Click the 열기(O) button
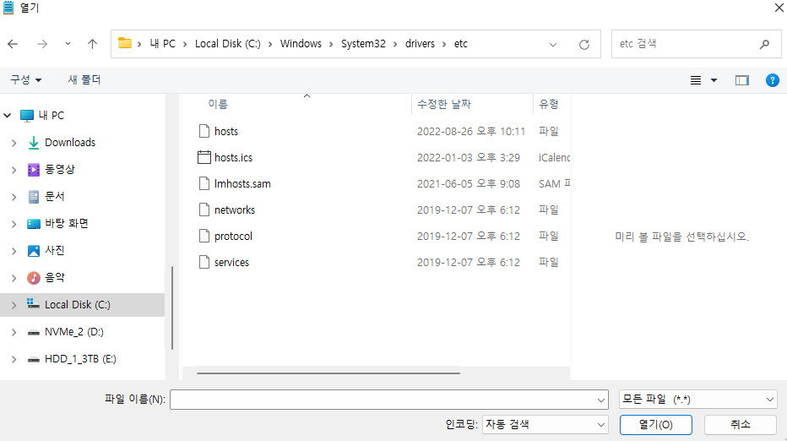The image size is (787, 441). click(x=655, y=424)
